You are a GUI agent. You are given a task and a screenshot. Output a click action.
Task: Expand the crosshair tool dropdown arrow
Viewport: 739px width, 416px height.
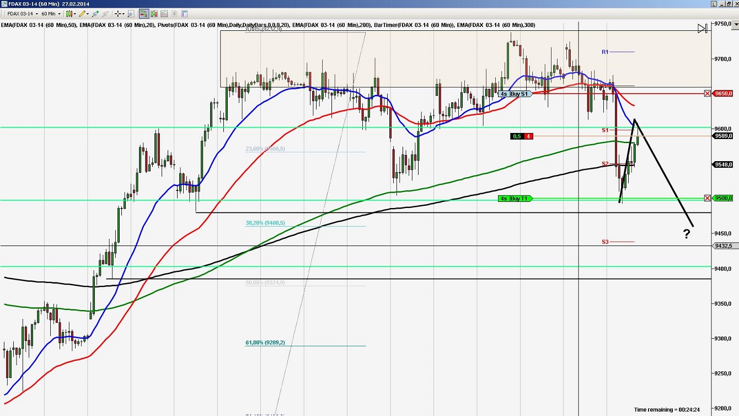[x=122, y=14]
